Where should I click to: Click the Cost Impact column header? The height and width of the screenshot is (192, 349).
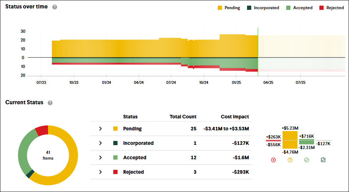coord(235,117)
